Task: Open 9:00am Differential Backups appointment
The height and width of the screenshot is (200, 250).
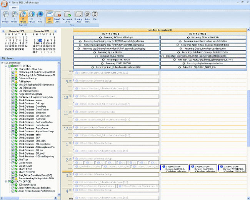Action: pos(117,81)
